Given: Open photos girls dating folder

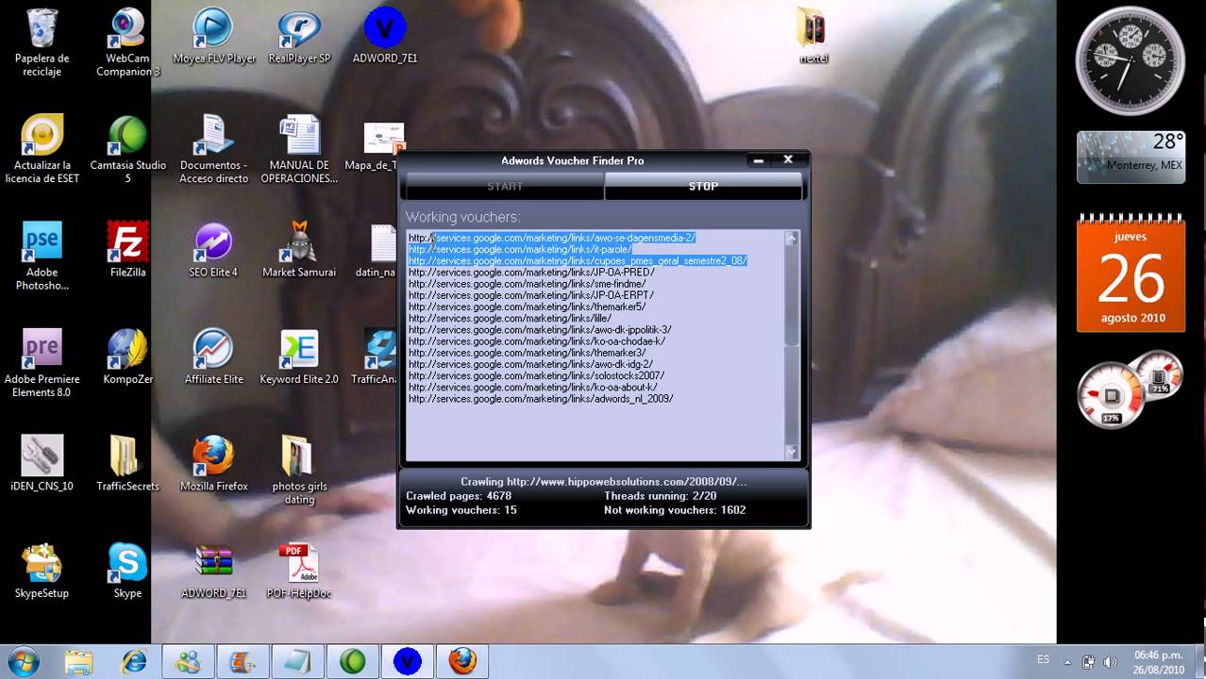Looking at the screenshot, I should click(299, 471).
